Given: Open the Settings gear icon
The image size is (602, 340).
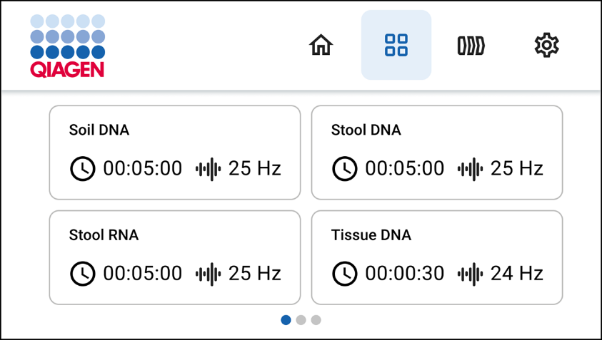Looking at the screenshot, I should [x=546, y=45].
